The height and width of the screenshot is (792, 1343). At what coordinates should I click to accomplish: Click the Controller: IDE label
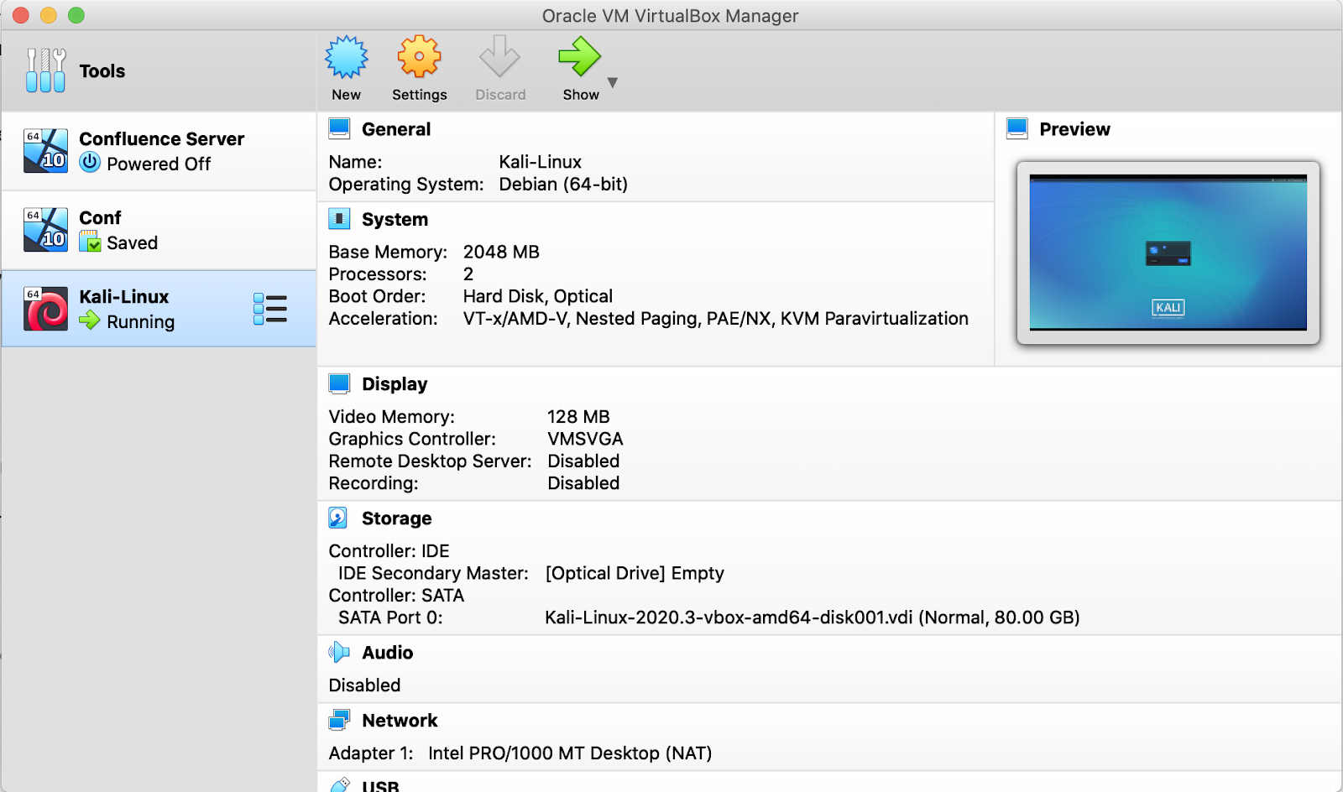pyautogui.click(x=389, y=551)
